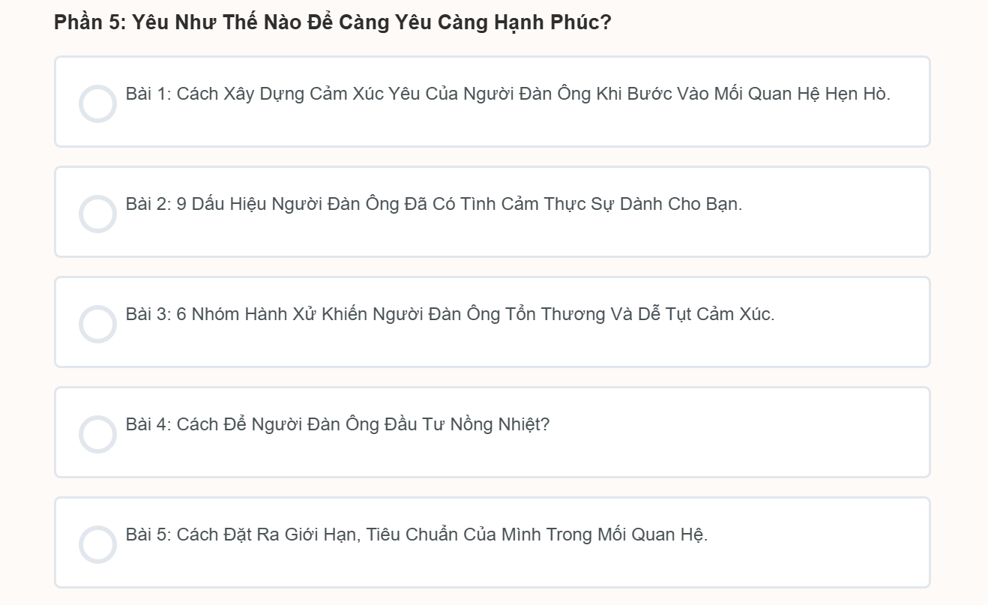
Task: Select the circle beside Bài 1
Action: (x=97, y=103)
